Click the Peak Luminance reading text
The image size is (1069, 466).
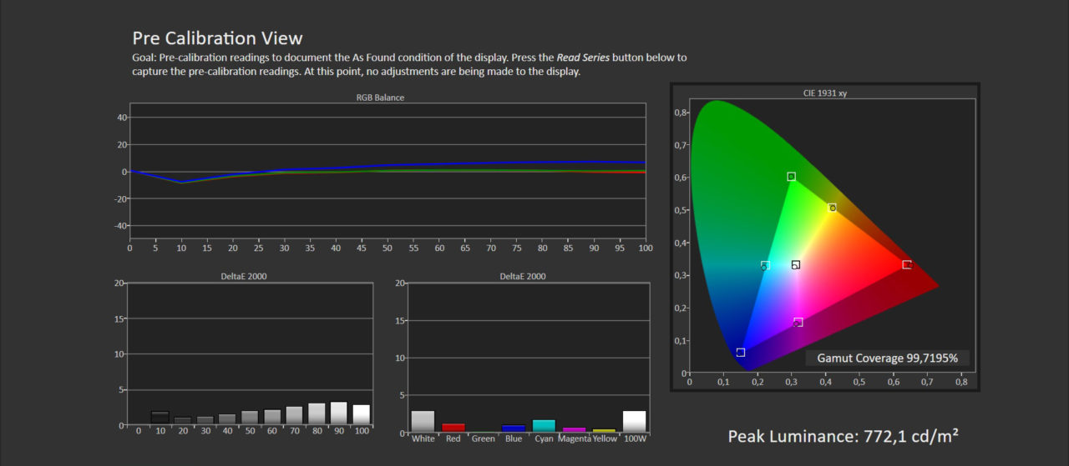click(843, 436)
